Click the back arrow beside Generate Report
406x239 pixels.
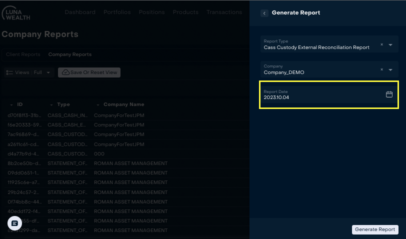[264, 13]
